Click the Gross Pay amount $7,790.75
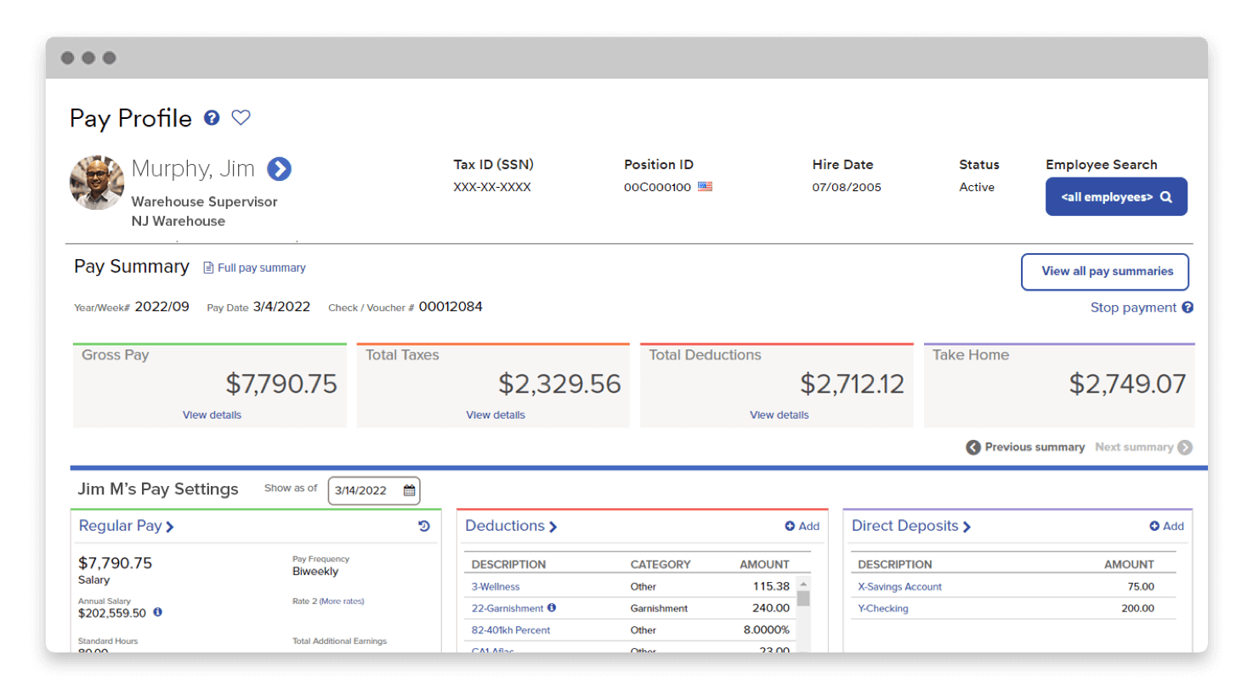The image size is (1253, 689). click(x=281, y=384)
